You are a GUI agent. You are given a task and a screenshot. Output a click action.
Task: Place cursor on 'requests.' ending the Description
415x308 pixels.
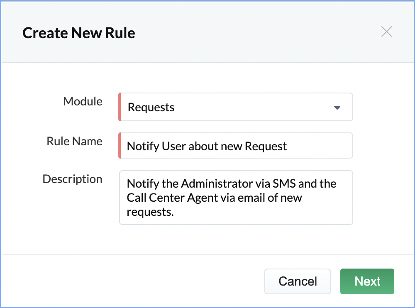tap(149, 212)
